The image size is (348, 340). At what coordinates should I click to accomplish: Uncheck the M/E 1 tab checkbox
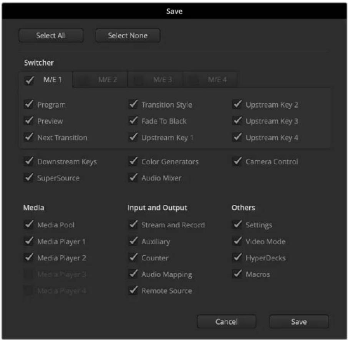(29, 80)
